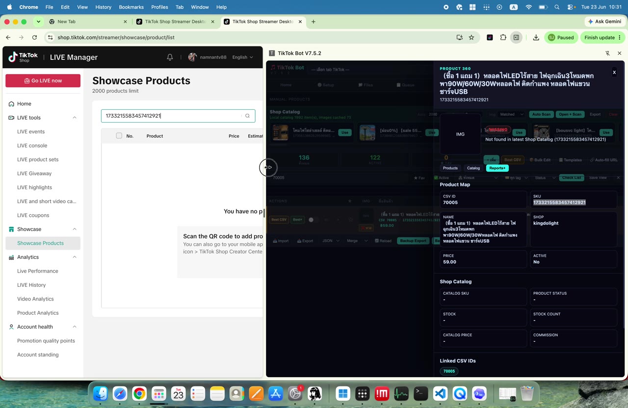628x408 pixels.
Task: Switch to the Products tab in the product panel
Action: click(450, 168)
